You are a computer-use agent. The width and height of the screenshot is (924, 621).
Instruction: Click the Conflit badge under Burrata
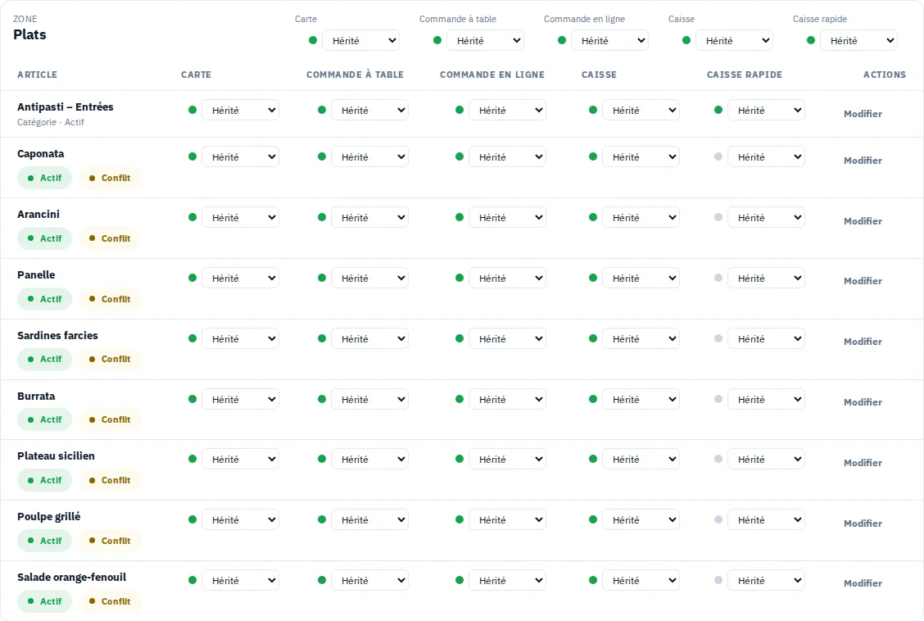[111, 419]
